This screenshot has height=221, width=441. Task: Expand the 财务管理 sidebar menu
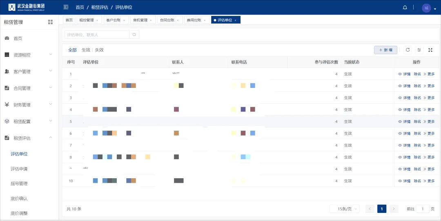(29, 105)
